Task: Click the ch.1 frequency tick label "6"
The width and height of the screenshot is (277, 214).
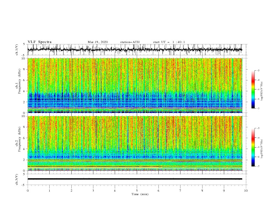Action: [x=24, y=80]
